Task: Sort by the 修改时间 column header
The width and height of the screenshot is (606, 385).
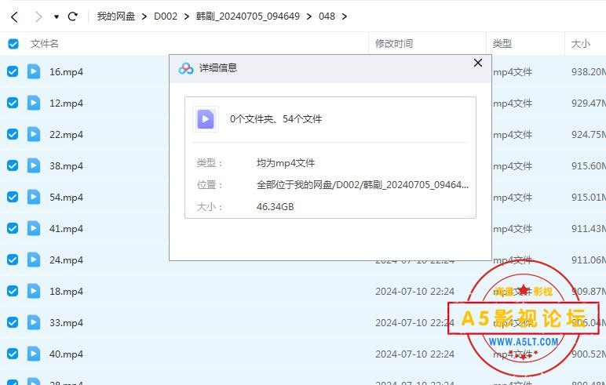Action: pyautogui.click(x=394, y=44)
